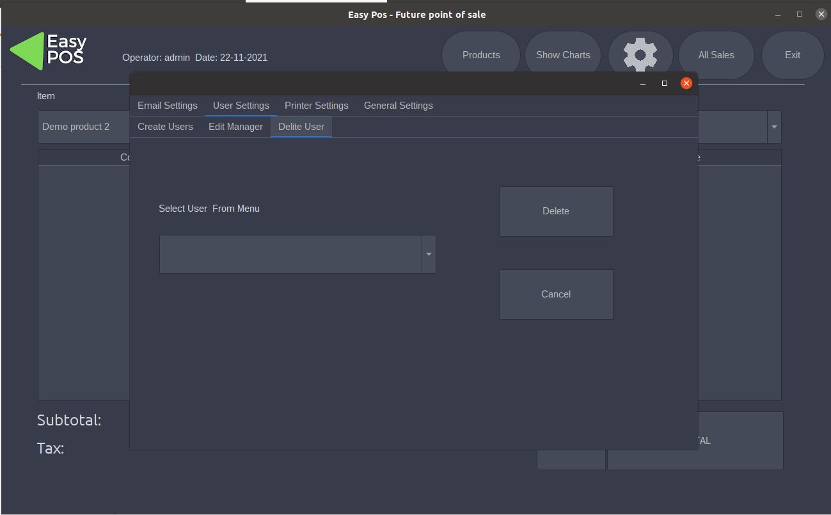Click the Easy POS green logo
This screenshot has height=515, width=831.
tap(49, 51)
